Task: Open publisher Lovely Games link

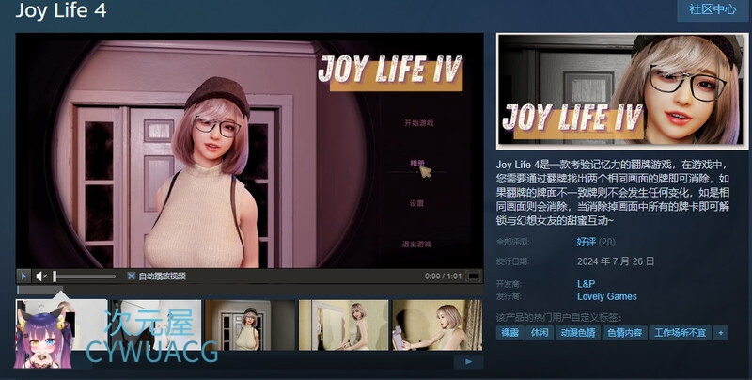Action: pos(606,296)
